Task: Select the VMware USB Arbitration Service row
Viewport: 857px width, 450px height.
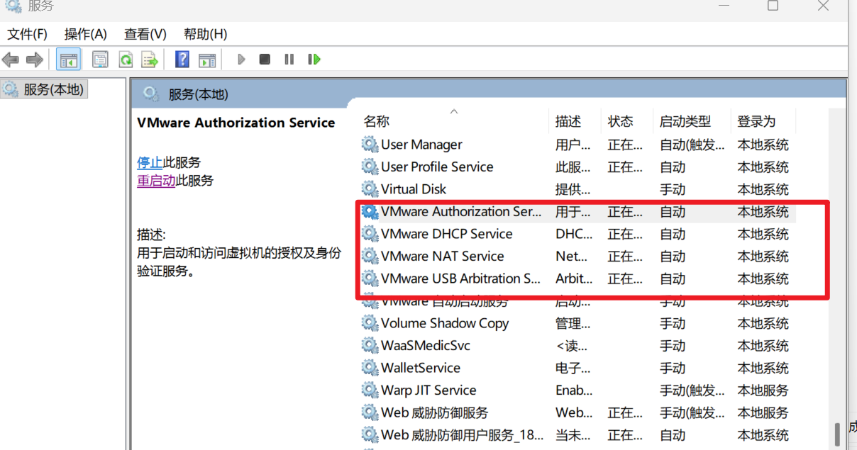Action: 577,279
